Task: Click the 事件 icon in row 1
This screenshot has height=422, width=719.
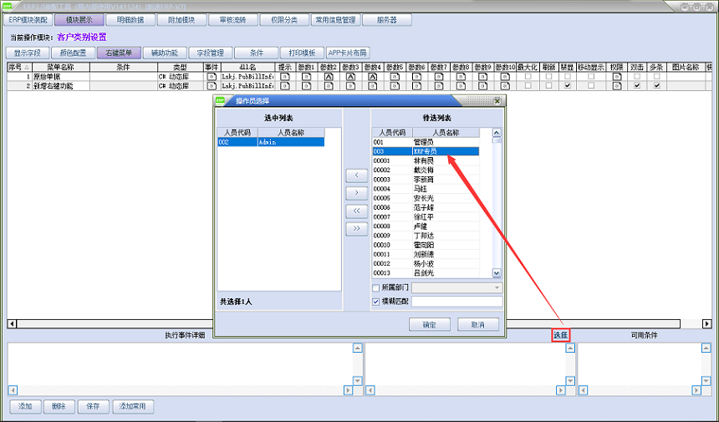Action: tap(212, 76)
